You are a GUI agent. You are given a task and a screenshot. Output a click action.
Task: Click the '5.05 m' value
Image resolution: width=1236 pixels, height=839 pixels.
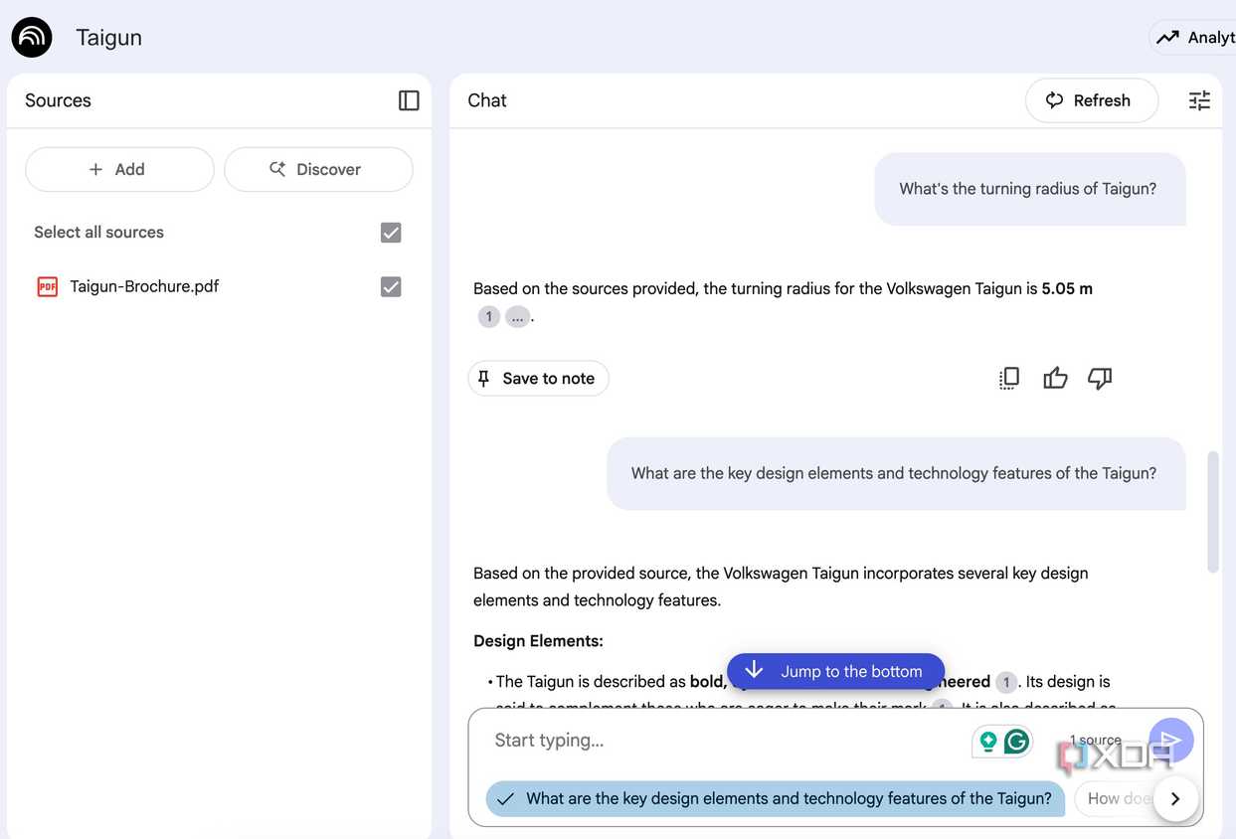(x=1067, y=288)
